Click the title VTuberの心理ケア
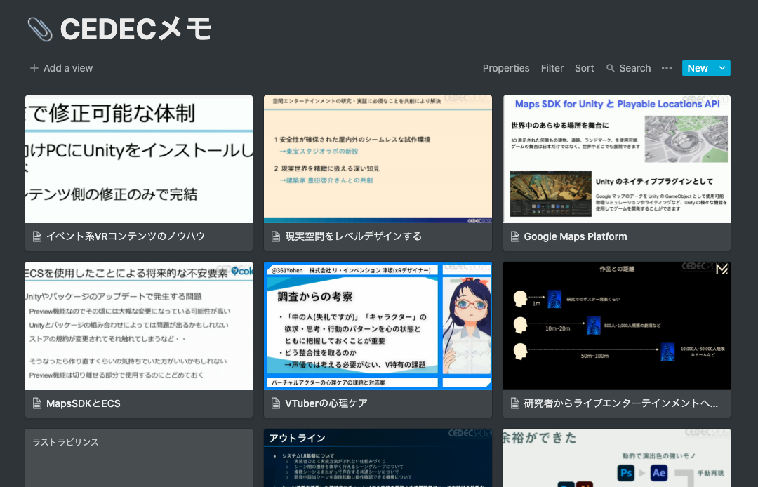The width and height of the screenshot is (758, 487). (x=326, y=403)
